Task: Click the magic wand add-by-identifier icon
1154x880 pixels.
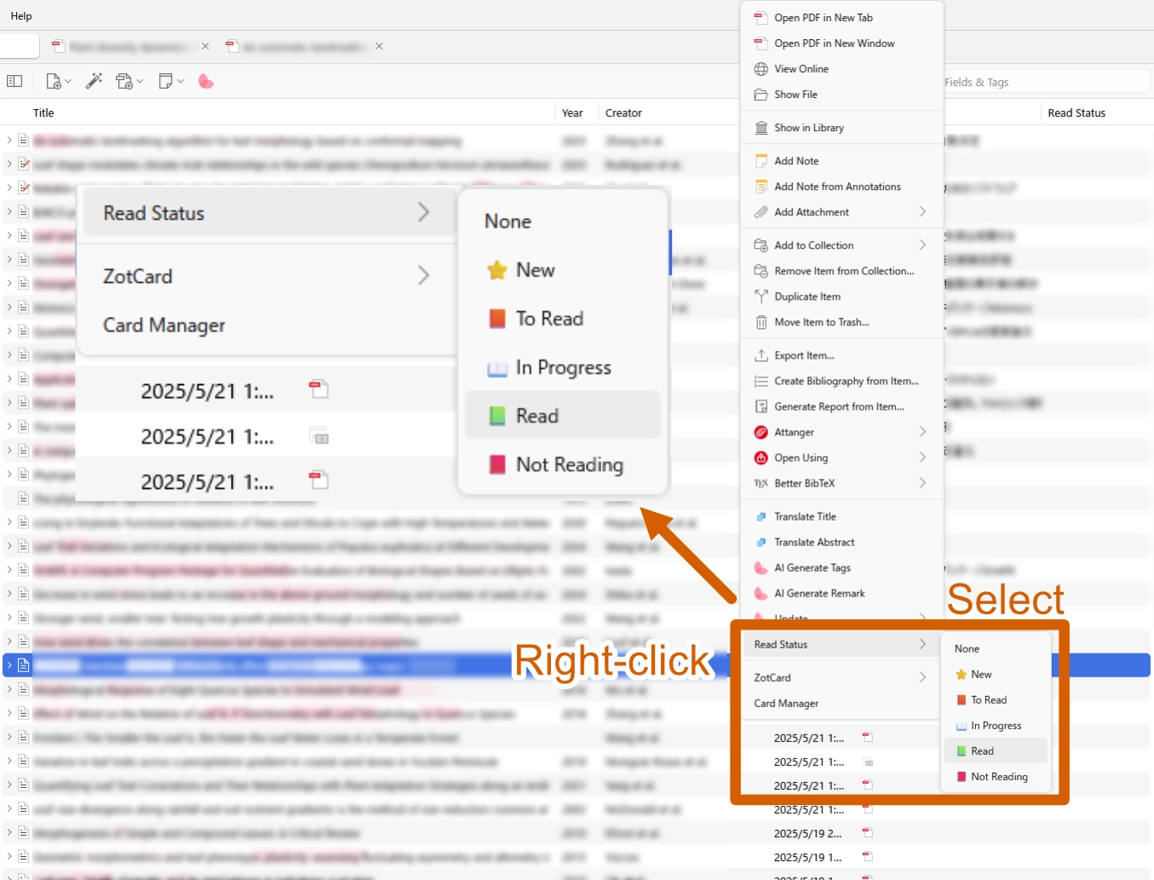Action: click(x=94, y=81)
